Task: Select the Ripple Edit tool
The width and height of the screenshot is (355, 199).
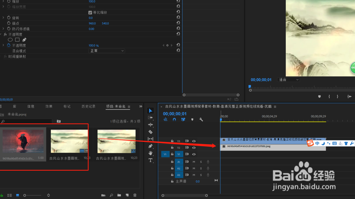Action: point(150,125)
